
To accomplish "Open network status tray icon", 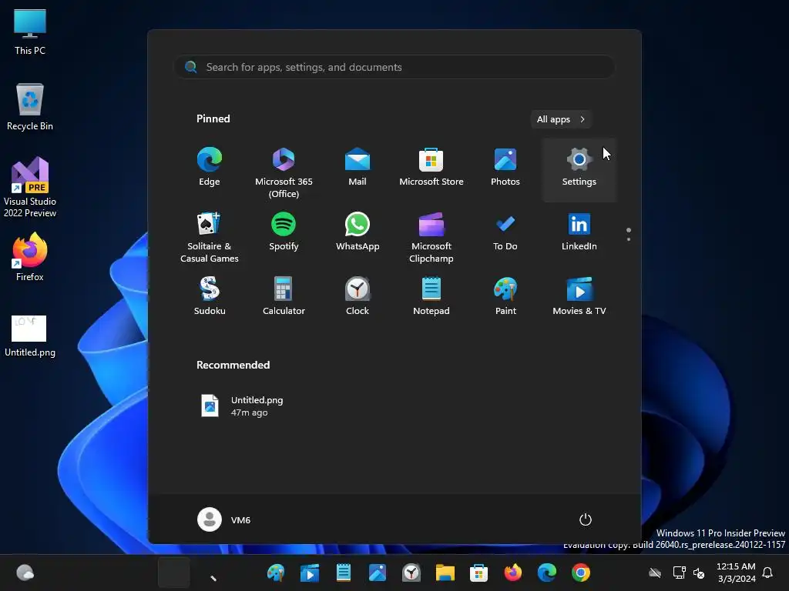I will click(679, 573).
